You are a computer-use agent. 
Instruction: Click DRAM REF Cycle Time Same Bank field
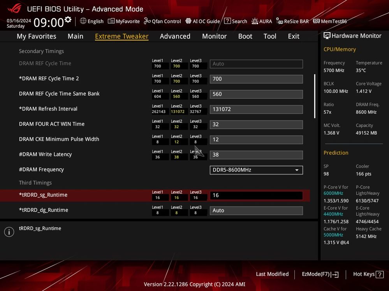click(256, 94)
